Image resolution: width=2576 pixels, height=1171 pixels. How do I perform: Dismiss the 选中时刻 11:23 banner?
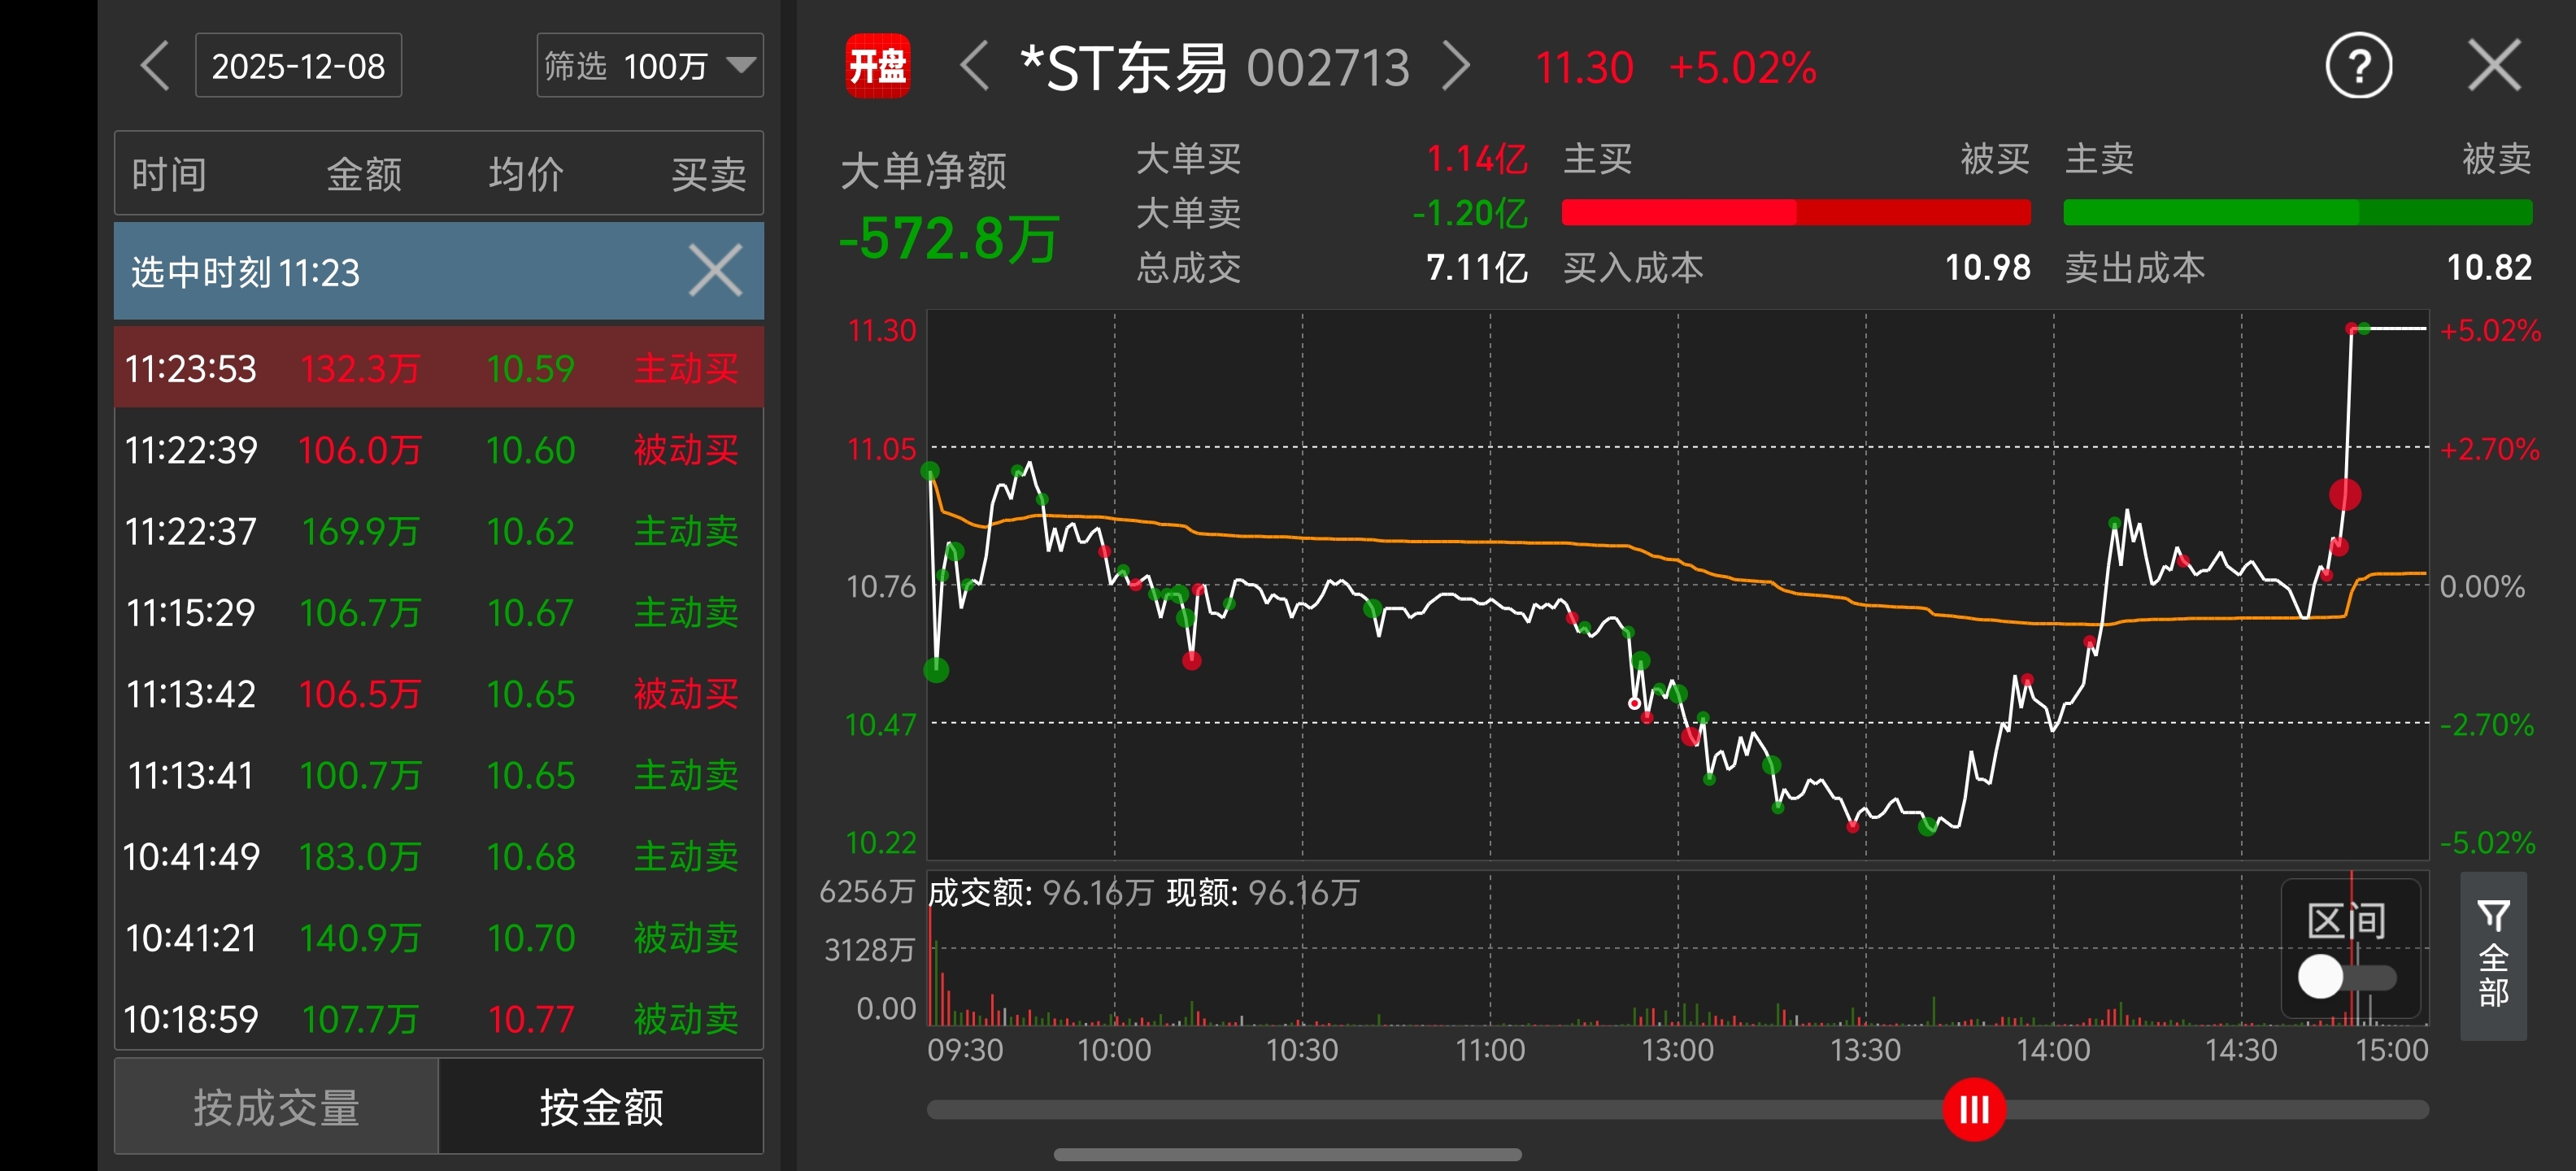[x=715, y=271]
